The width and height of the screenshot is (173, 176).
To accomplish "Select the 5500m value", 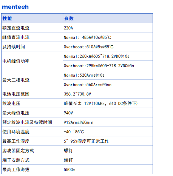I will 70,170.
